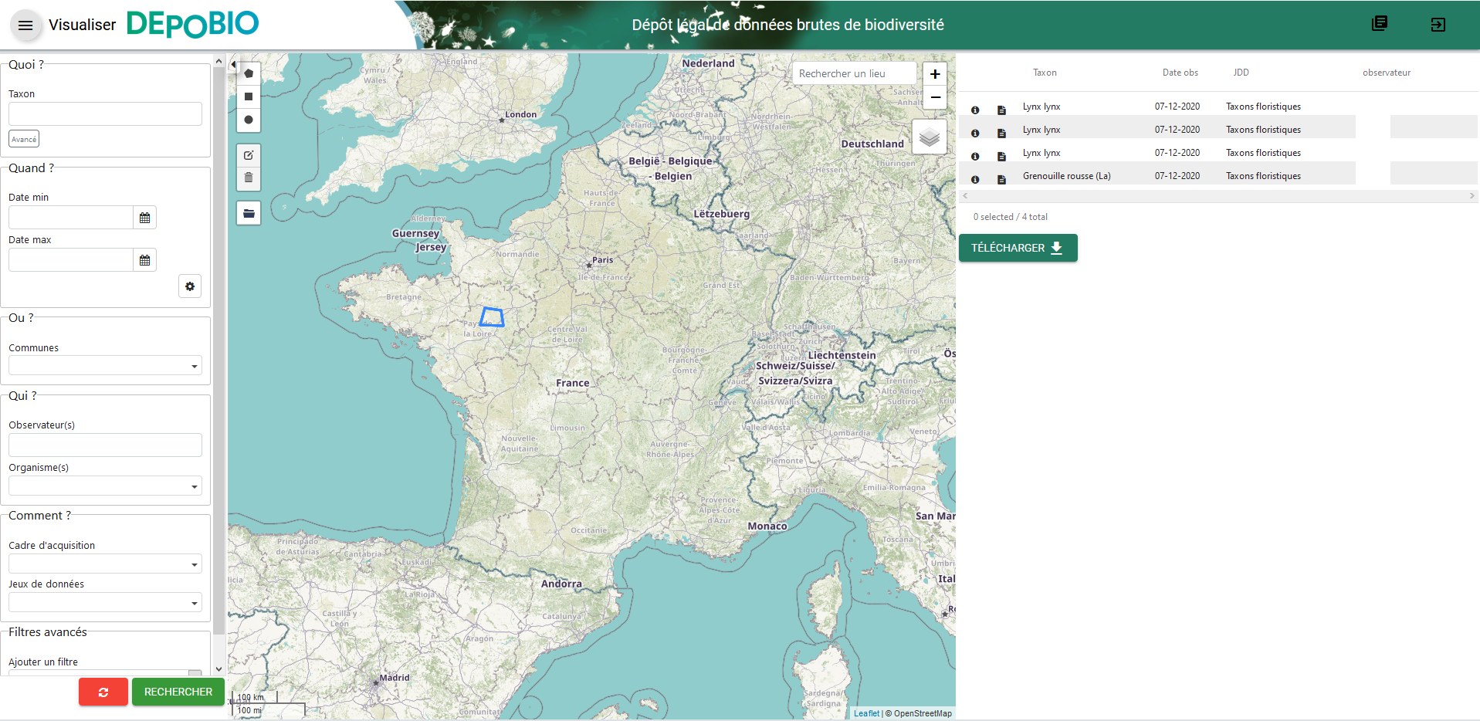Click the table's horizontal scroll left arrow
The image size is (1480, 721).
point(965,196)
